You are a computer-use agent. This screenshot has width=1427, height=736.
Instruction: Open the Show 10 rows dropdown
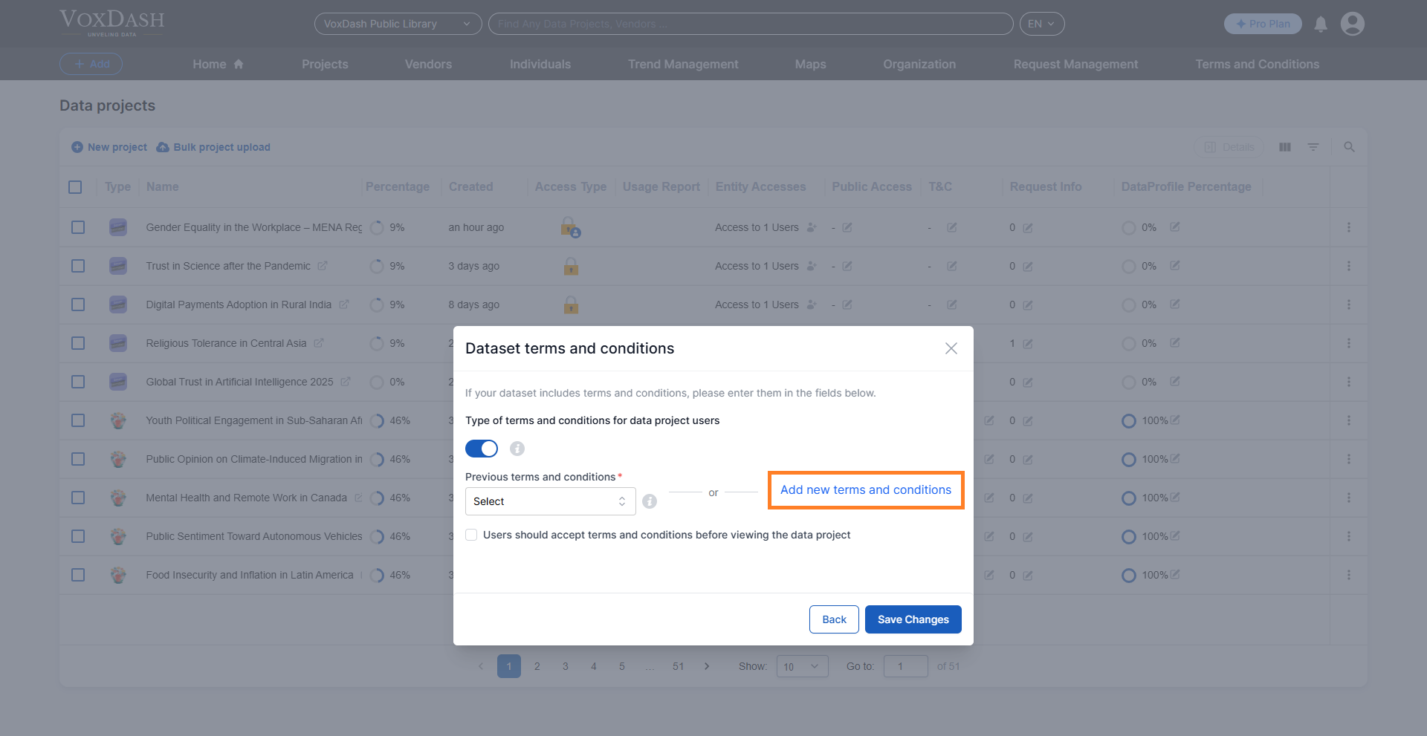[x=802, y=666]
